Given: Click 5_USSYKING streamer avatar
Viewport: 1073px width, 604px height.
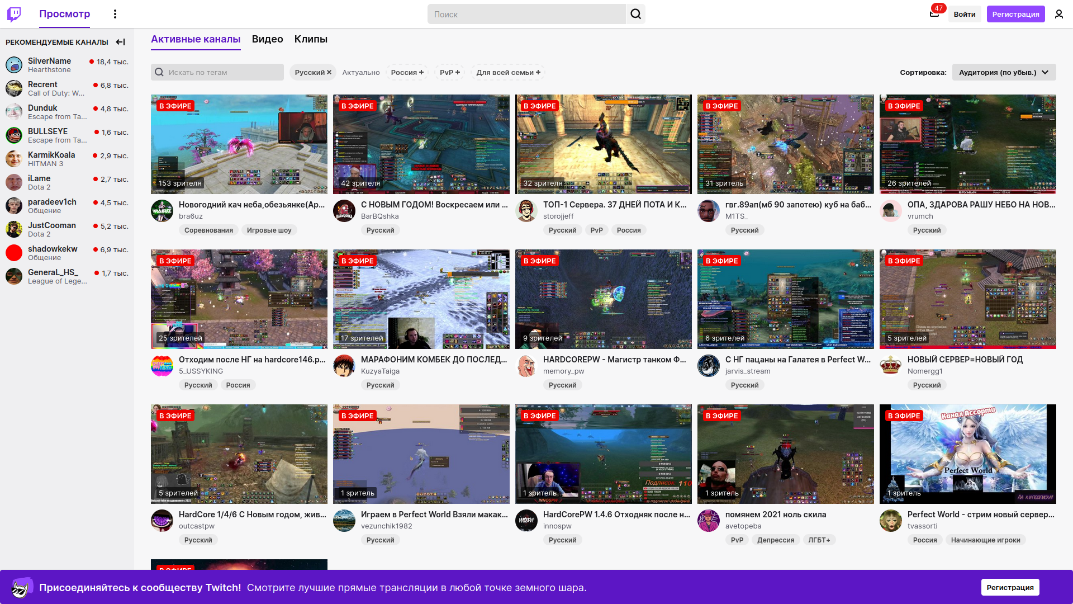Looking at the screenshot, I should (162, 366).
